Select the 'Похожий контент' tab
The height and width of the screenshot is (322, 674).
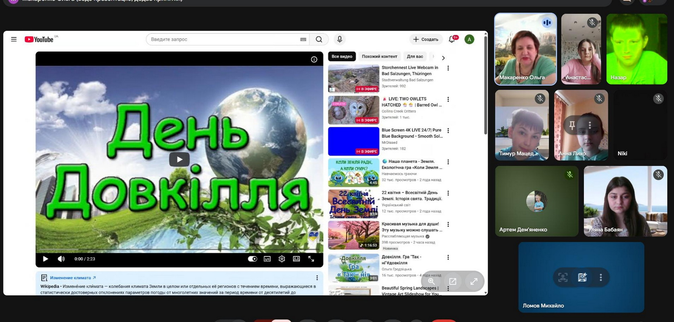[379, 57]
